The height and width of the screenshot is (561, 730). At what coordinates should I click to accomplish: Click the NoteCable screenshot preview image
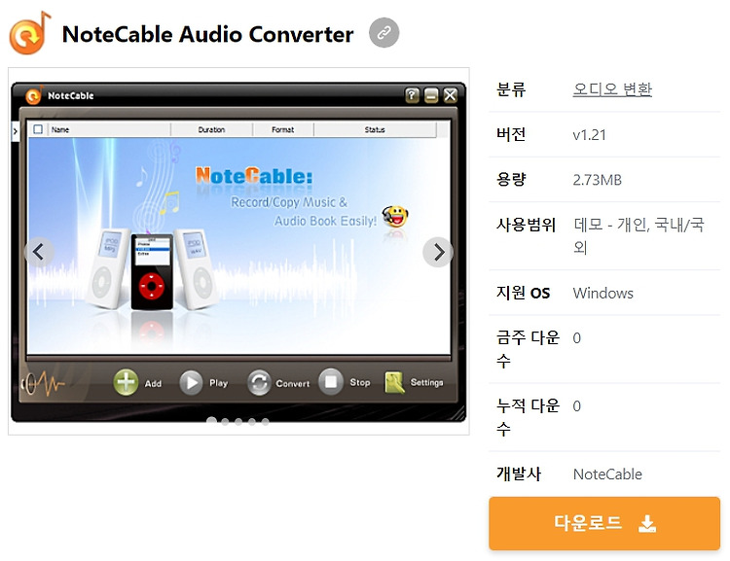[x=238, y=252]
